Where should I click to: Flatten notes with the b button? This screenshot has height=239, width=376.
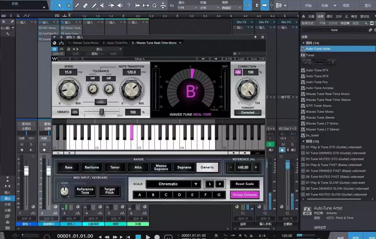210,184
